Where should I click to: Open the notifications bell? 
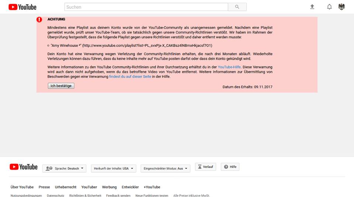(329, 7)
